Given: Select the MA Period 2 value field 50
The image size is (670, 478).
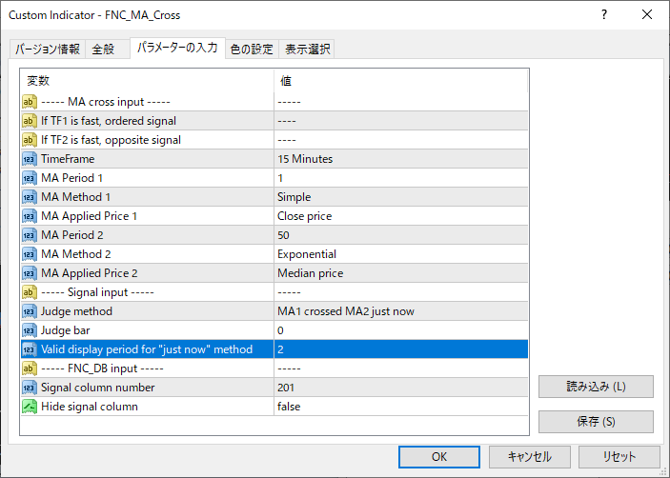Looking at the screenshot, I should click(401, 235).
